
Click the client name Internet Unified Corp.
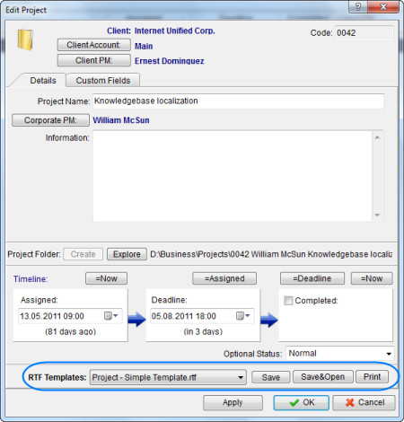pos(175,31)
